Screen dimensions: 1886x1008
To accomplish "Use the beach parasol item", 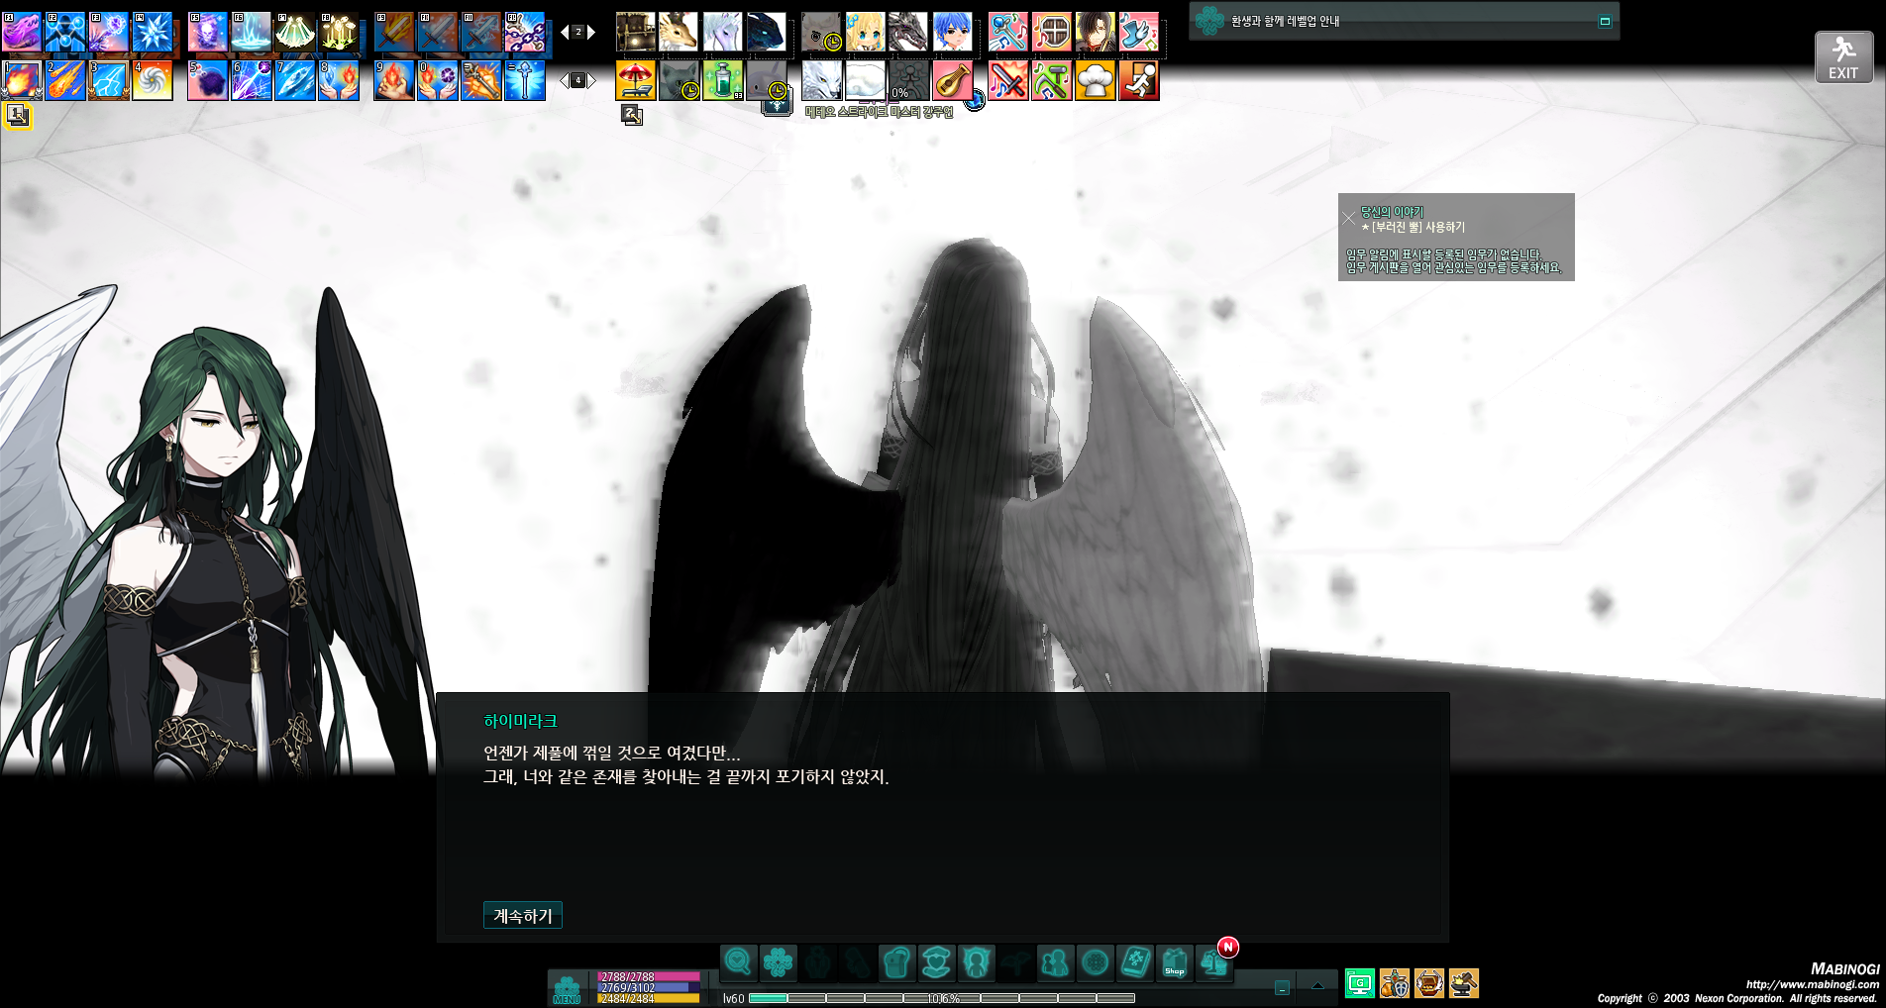I will (636, 80).
